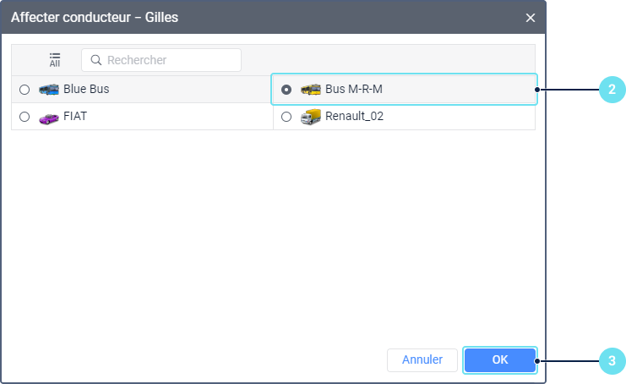Close the Affecter conducteur dialog
The height and width of the screenshot is (384, 626).
pos(531,18)
